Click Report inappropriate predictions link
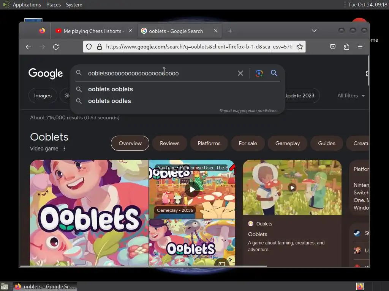 [x=248, y=111]
